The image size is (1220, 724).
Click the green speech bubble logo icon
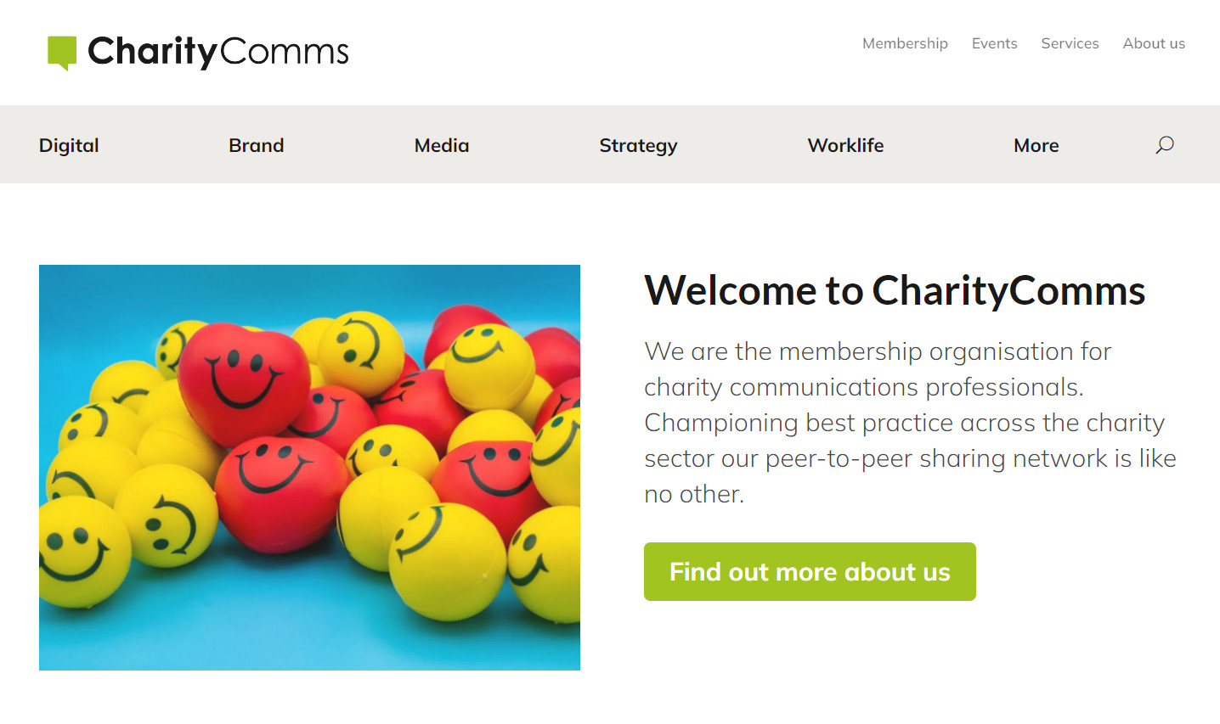[x=62, y=53]
